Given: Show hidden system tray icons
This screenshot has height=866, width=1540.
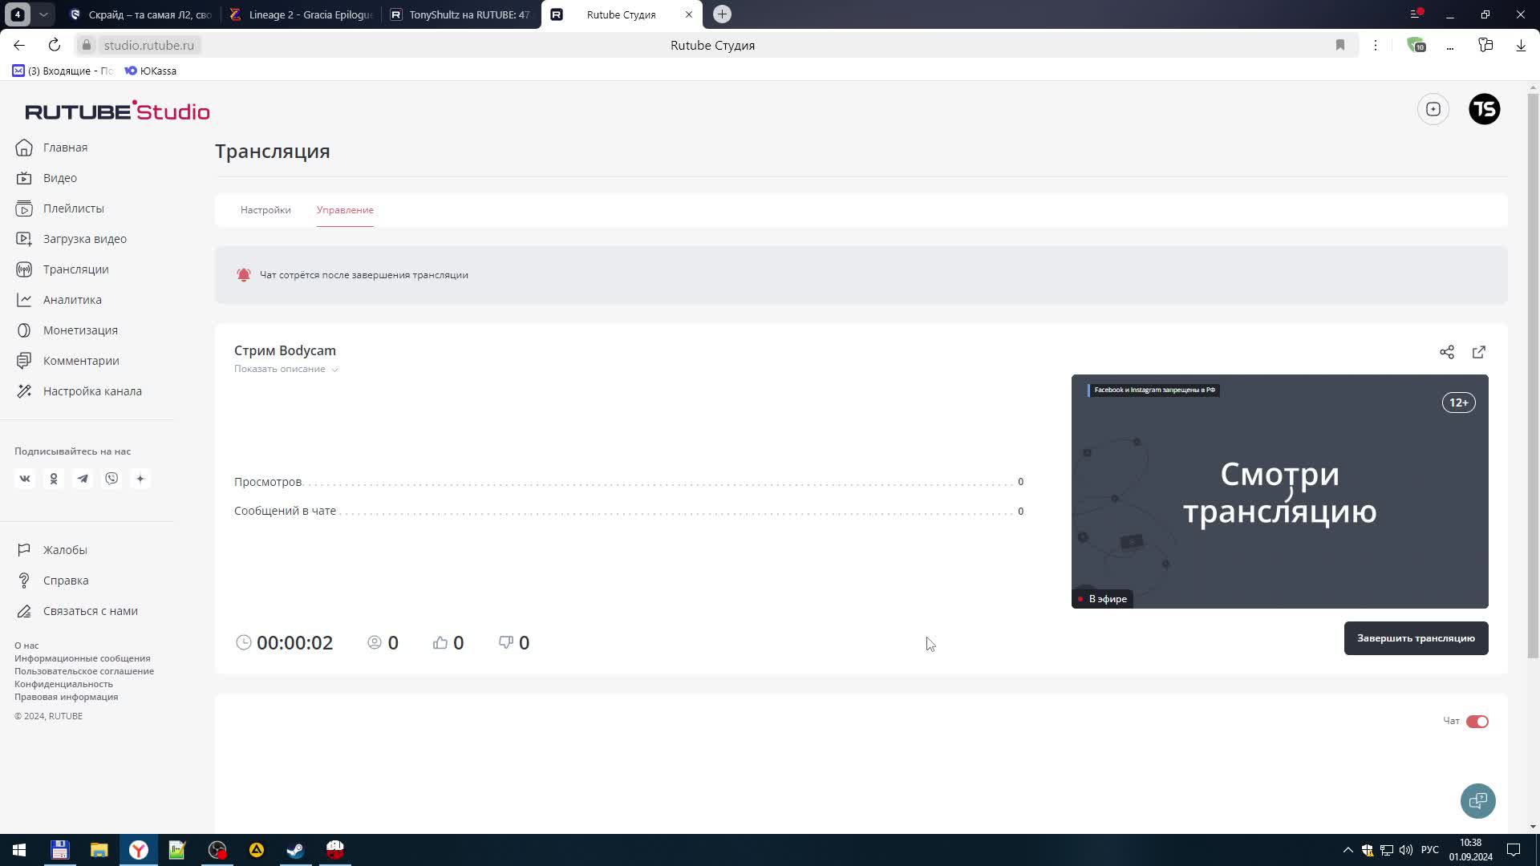Looking at the screenshot, I should (x=1347, y=850).
